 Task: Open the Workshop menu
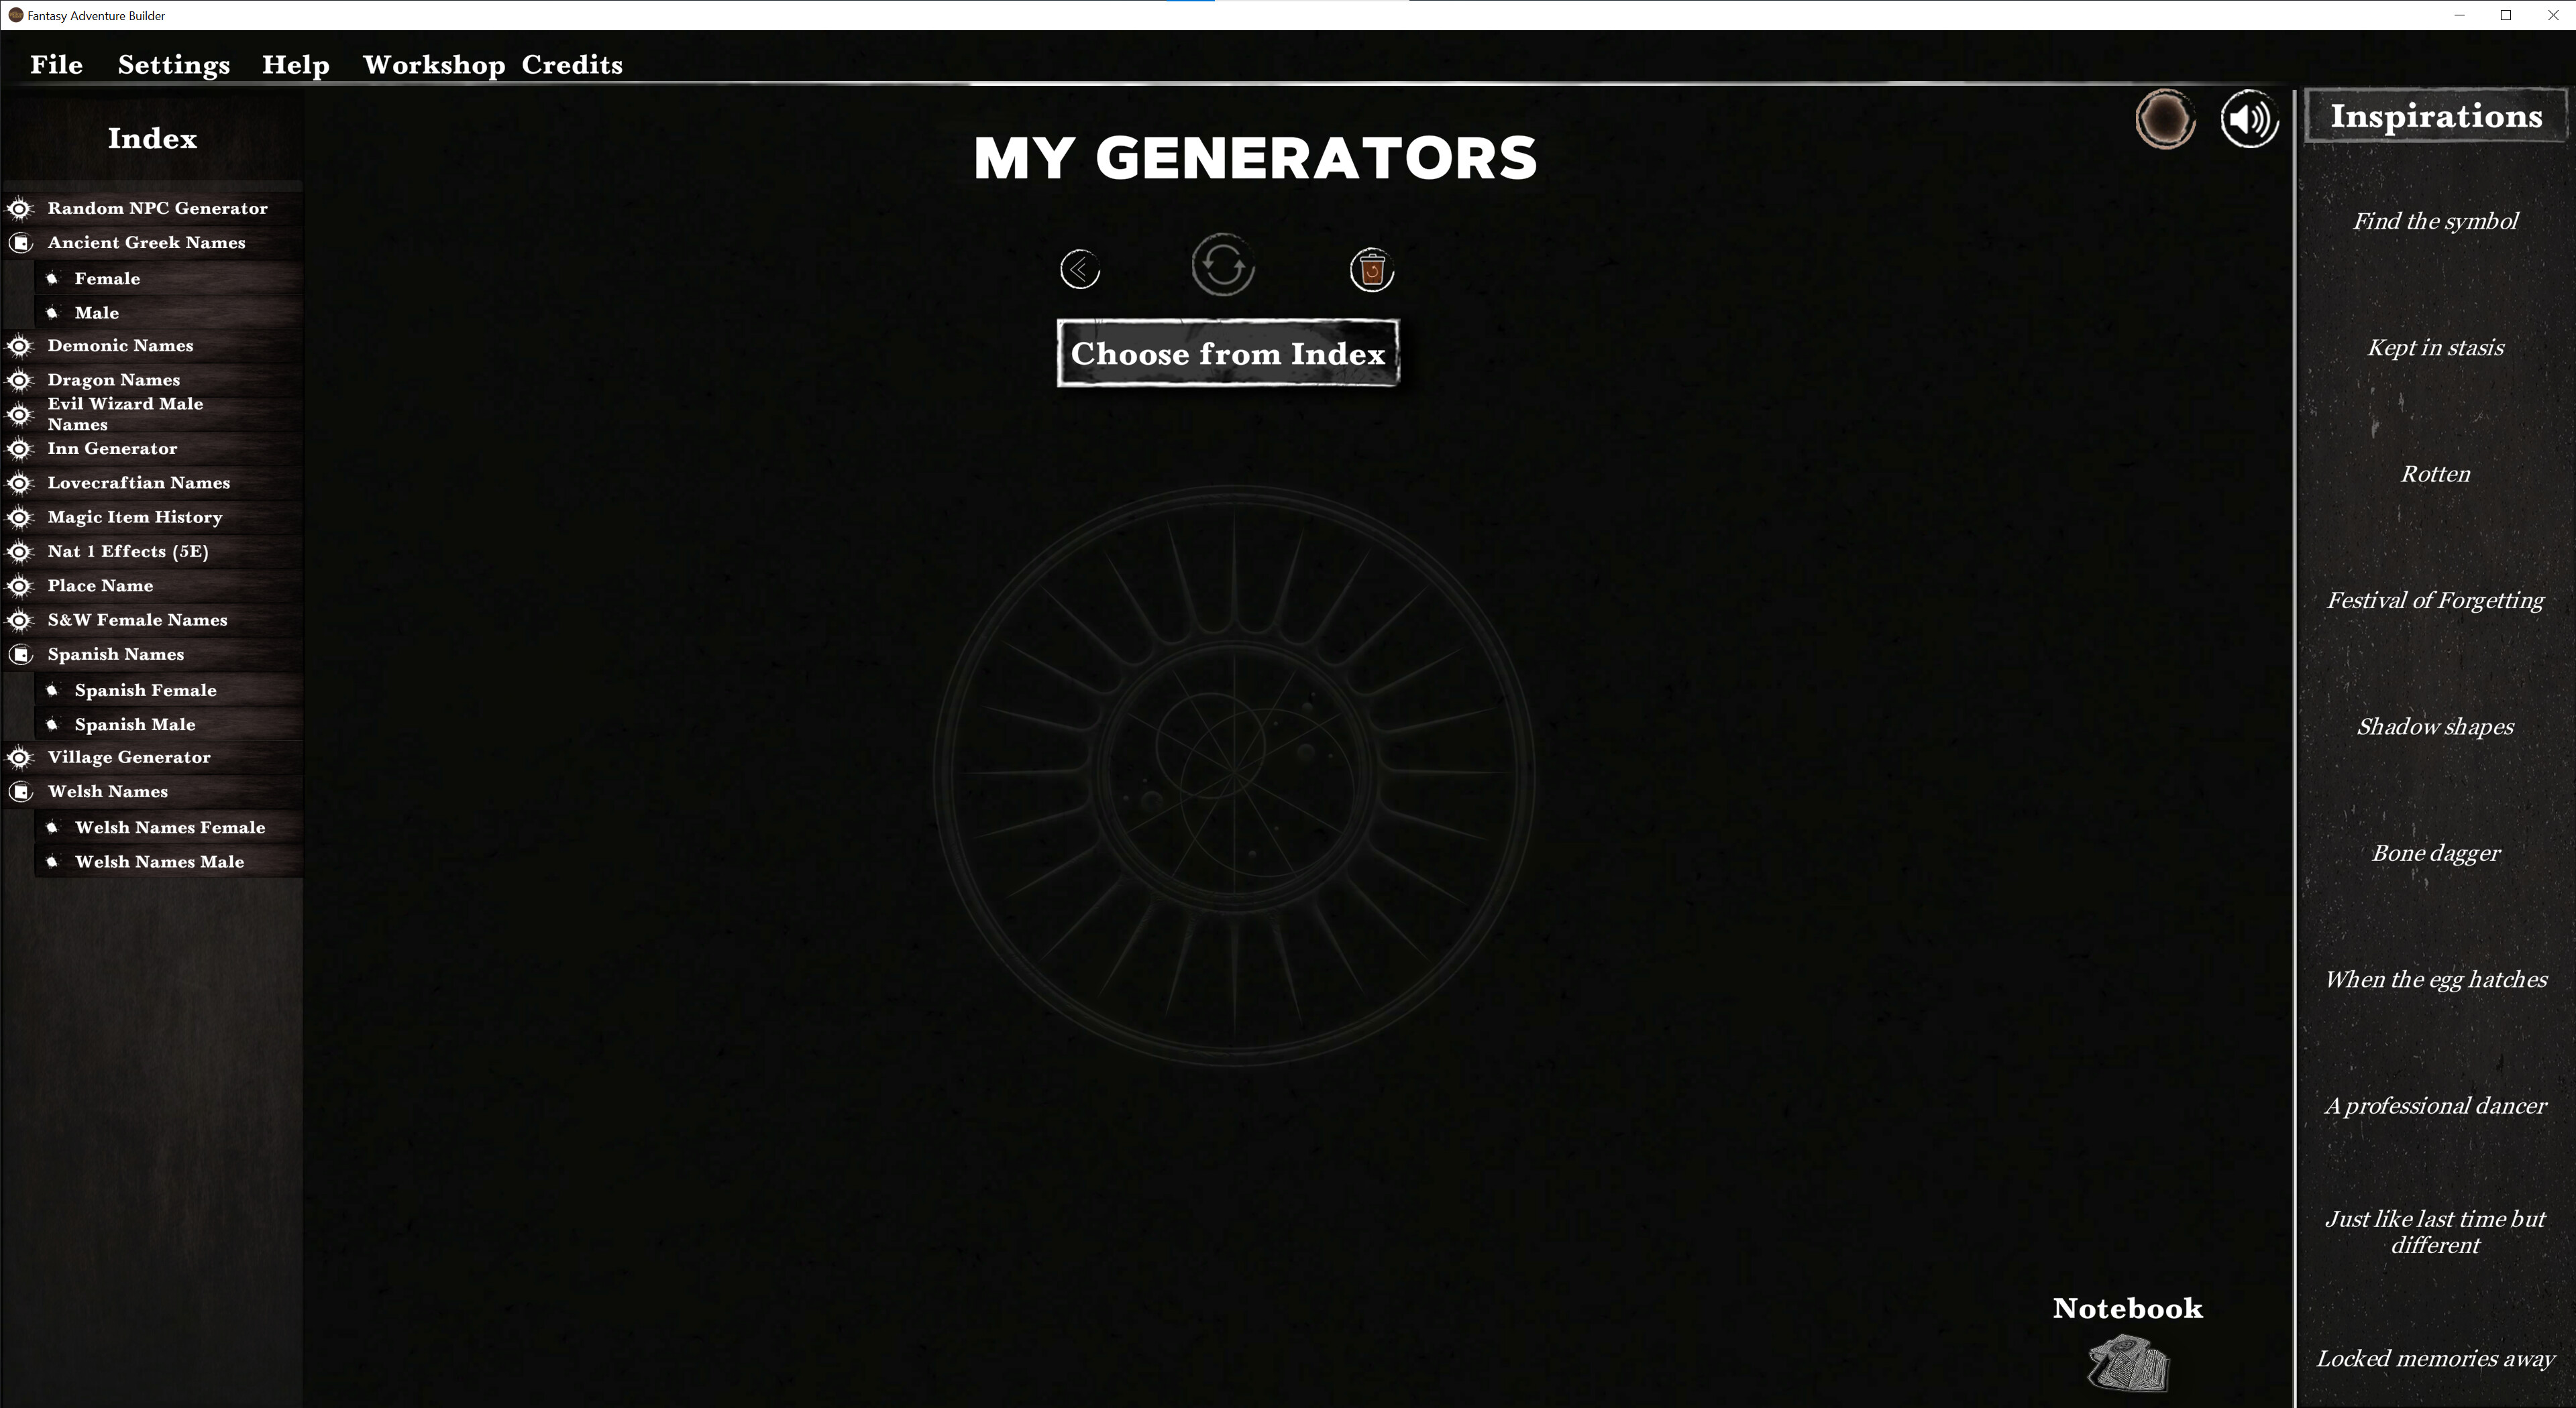[x=434, y=64]
